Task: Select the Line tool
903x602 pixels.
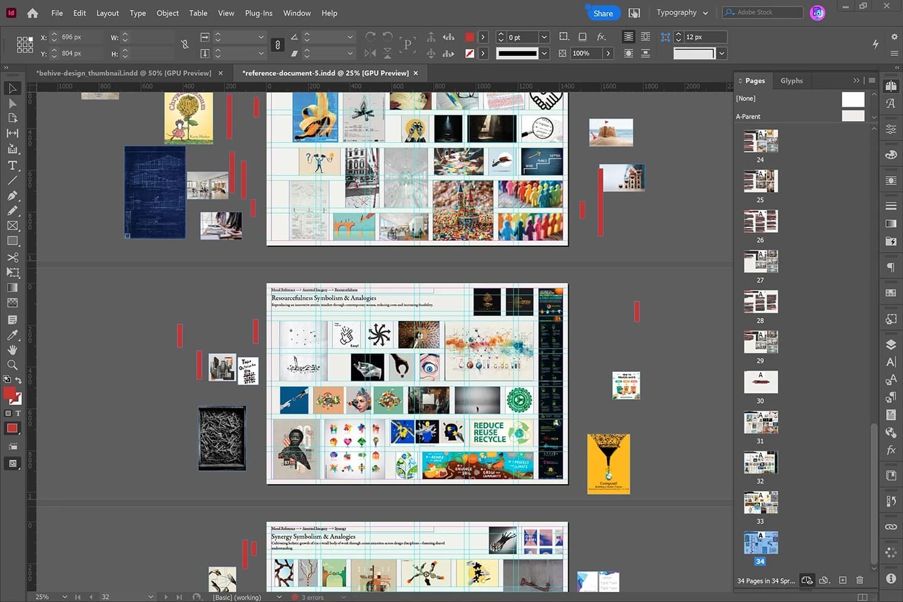Action: pos(13,181)
